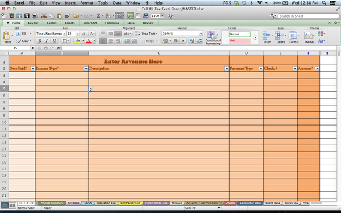Screen dimensions: 341x213
Task: Click the Filter funnel toolbar icon
Action: click(119, 16)
